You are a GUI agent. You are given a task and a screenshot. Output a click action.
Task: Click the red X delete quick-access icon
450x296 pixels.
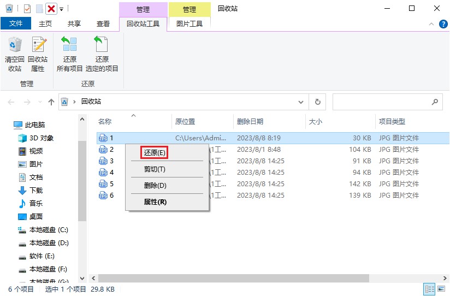tap(51, 9)
